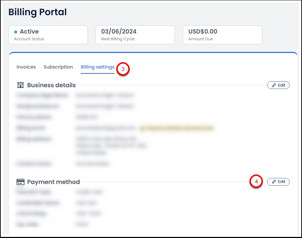Image resolution: width=302 pixels, height=238 pixels.
Task: Click the pencil icon on Business details Edit
Action: click(274, 85)
